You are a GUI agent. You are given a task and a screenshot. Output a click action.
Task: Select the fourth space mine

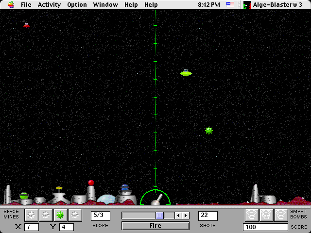[x=75, y=215]
